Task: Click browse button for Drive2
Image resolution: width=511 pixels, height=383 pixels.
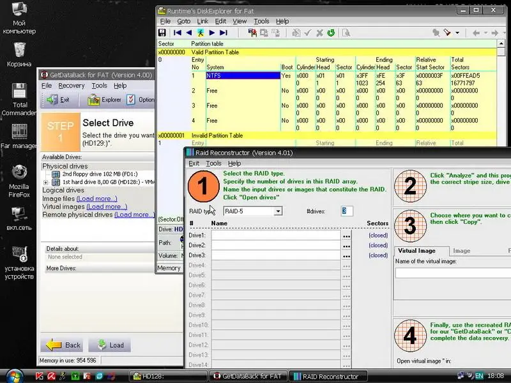Action: point(346,246)
